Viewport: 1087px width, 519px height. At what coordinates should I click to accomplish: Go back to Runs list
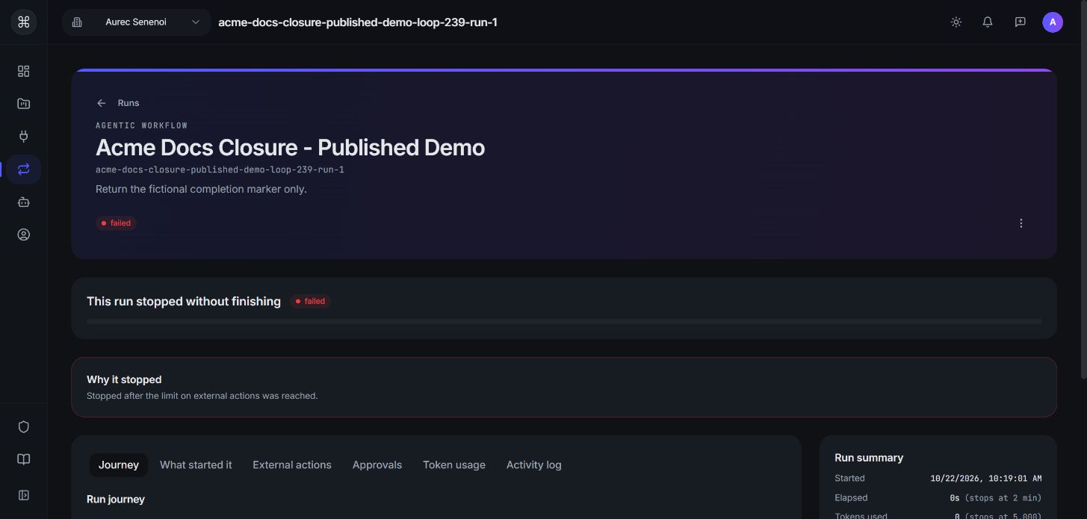[x=118, y=103]
